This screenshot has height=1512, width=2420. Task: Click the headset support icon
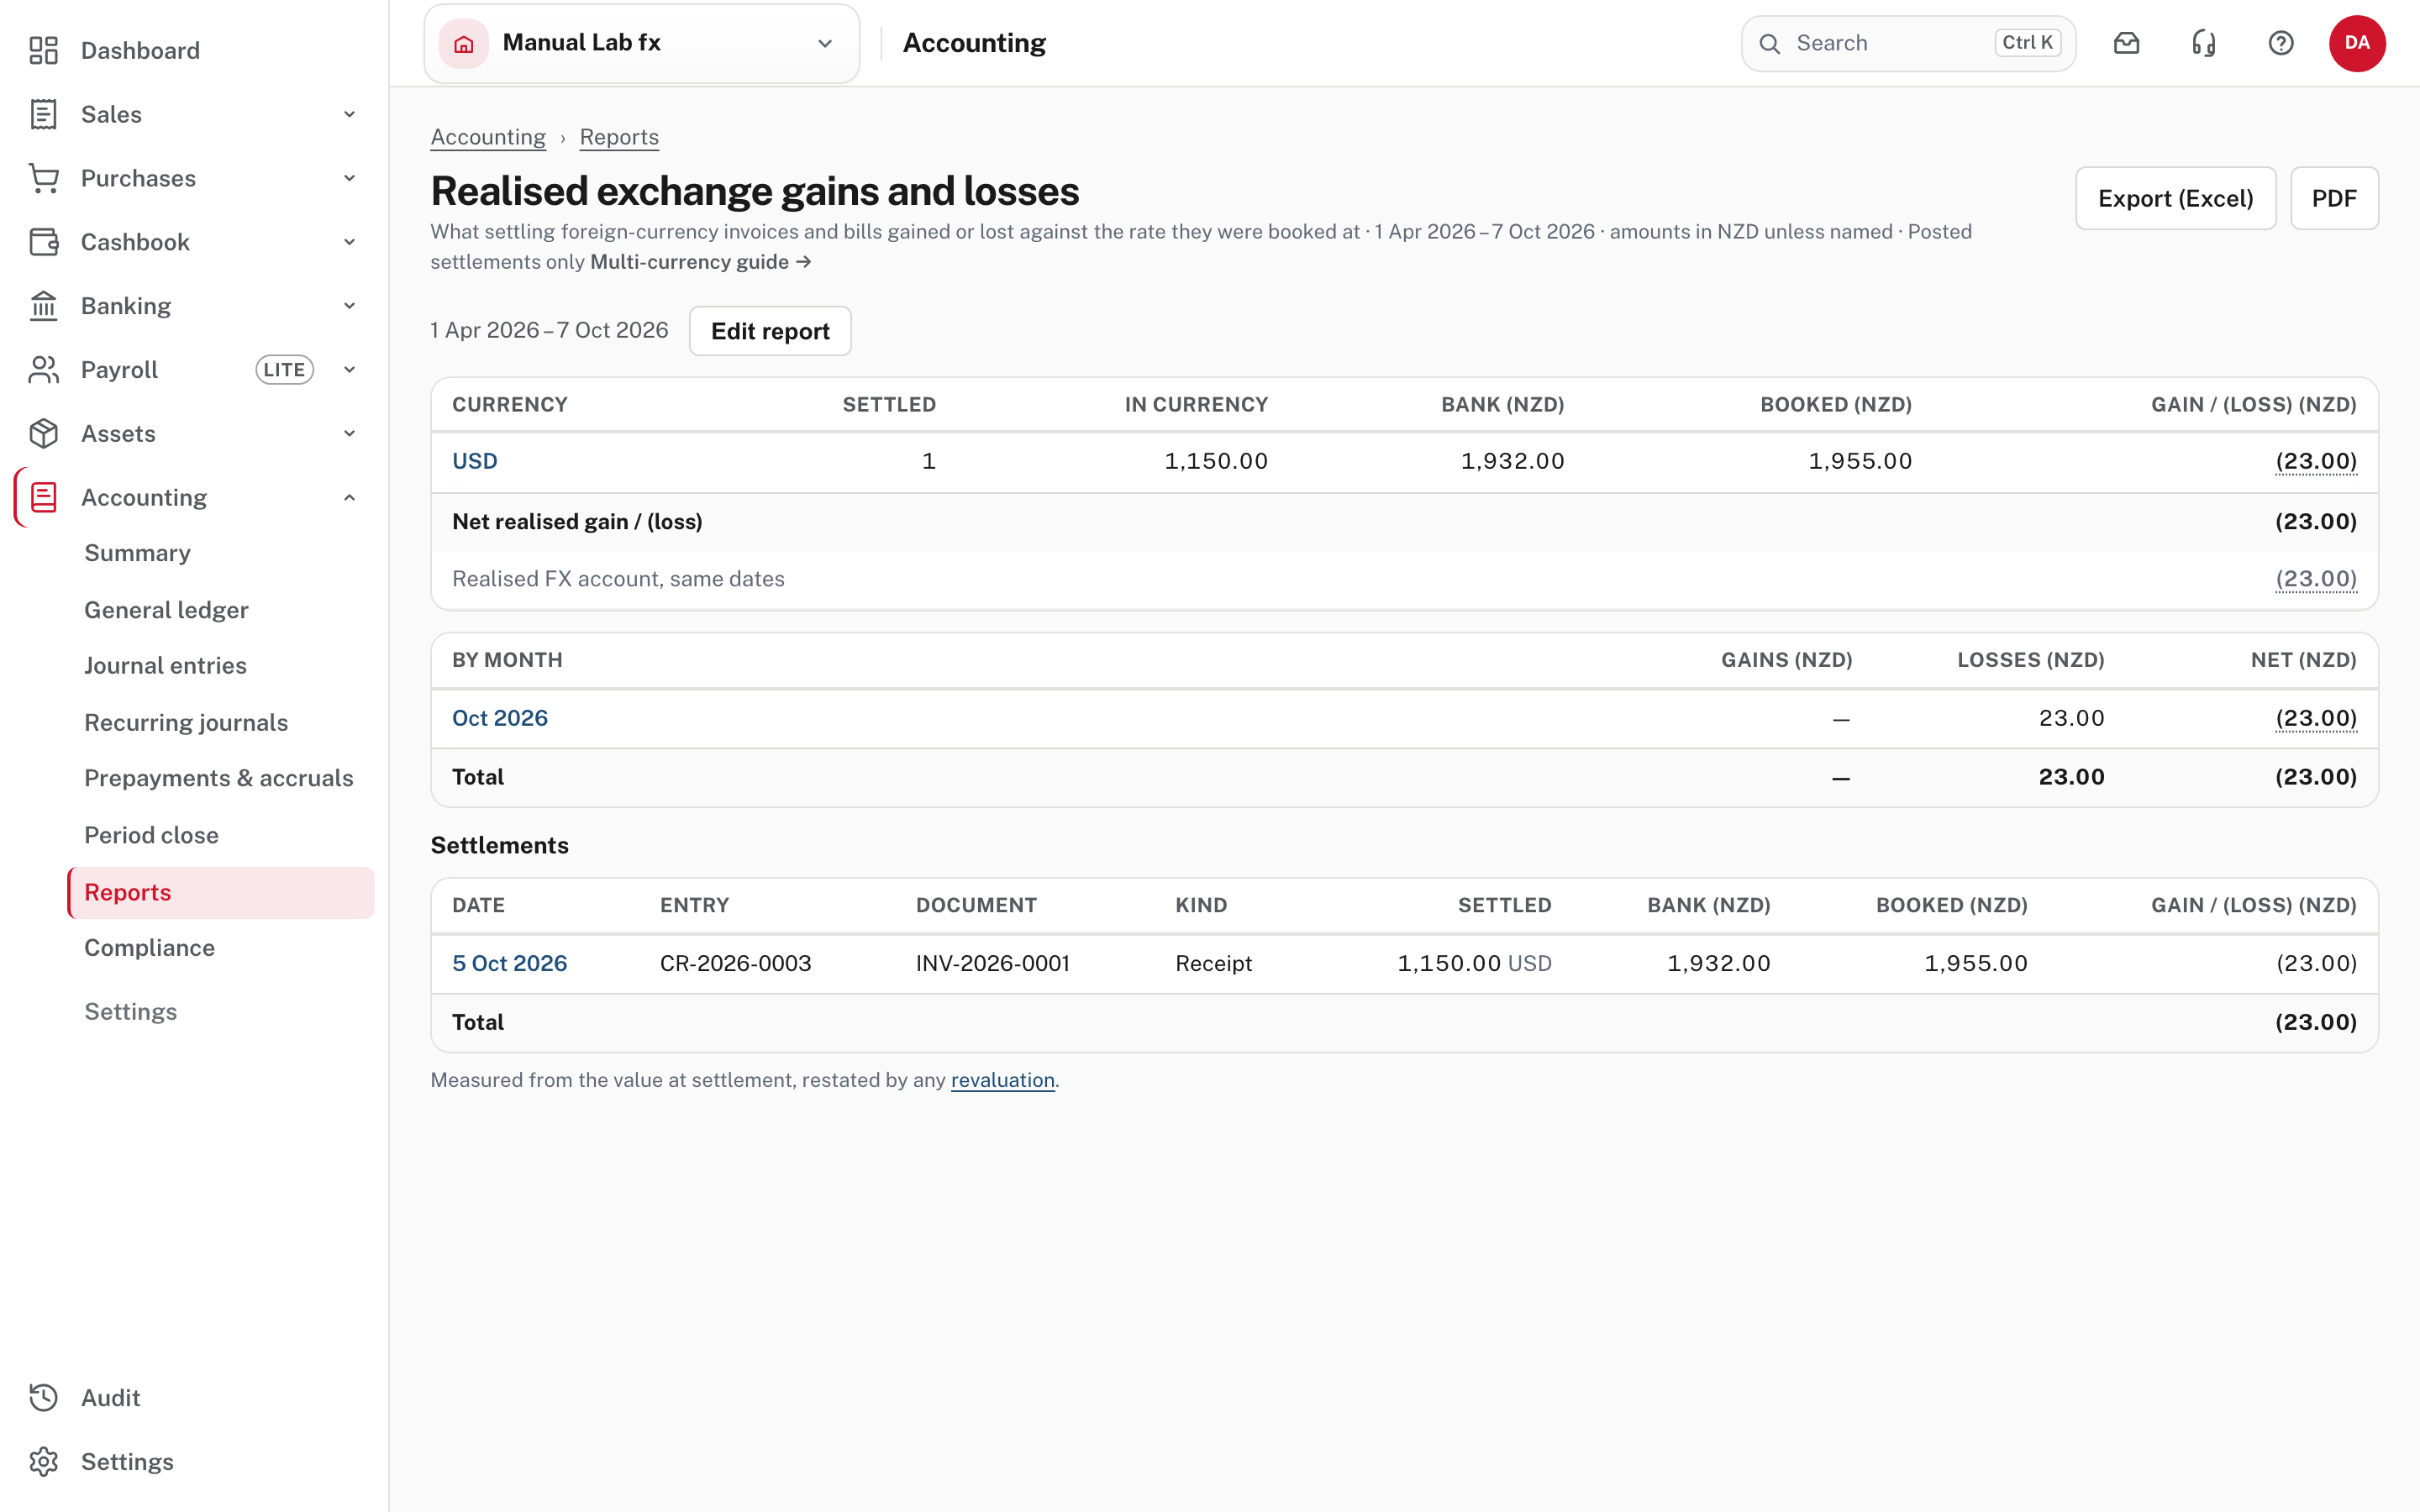[x=2204, y=43]
